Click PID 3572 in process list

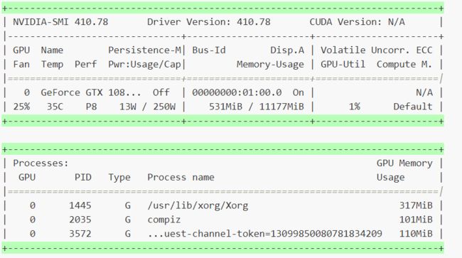click(80, 234)
